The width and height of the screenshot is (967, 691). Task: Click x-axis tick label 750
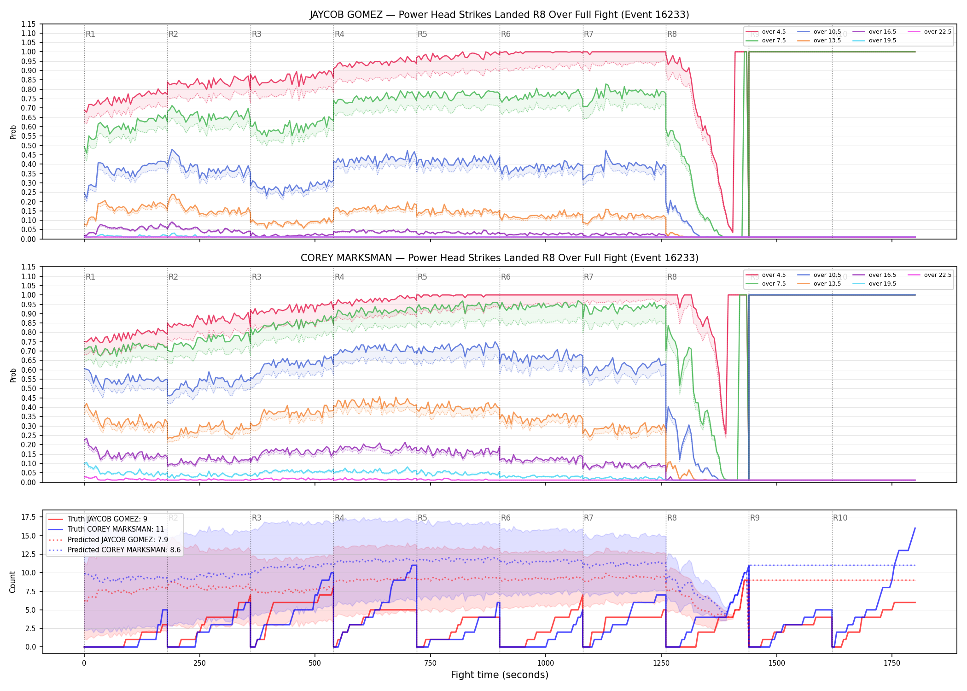click(430, 663)
